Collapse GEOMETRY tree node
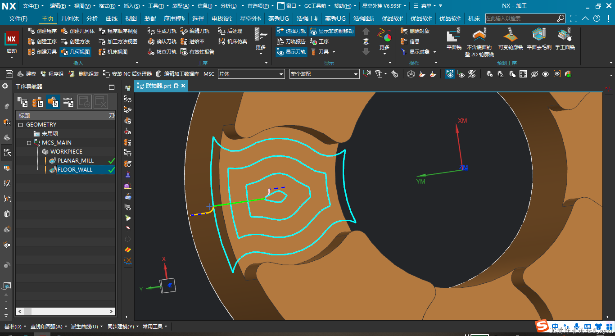This screenshot has height=336, width=615. [x=21, y=125]
